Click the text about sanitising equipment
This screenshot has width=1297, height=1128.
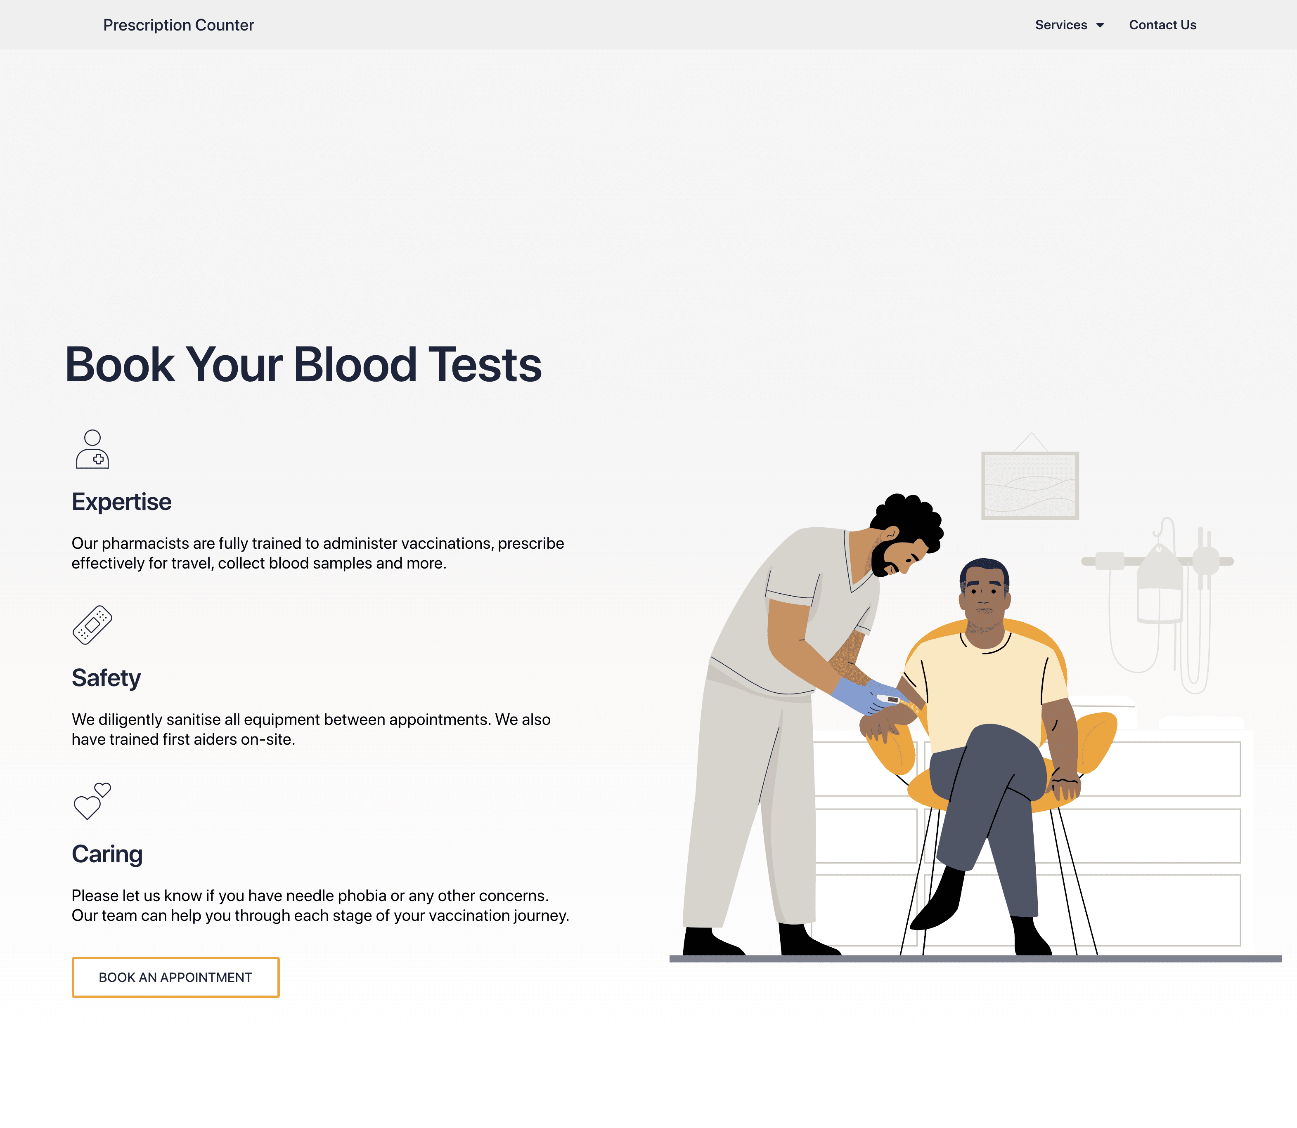(311, 729)
